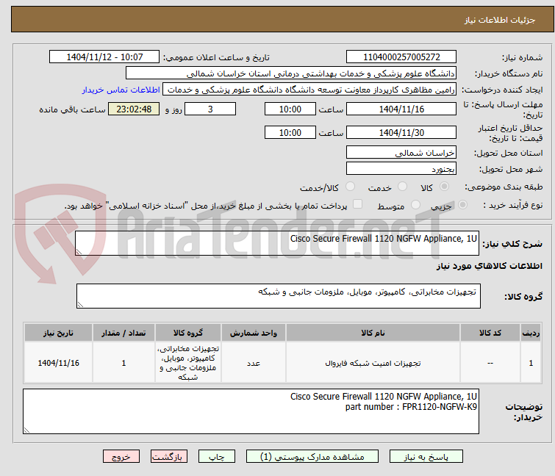The height and width of the screenshot is (476, 555).
Task: Click the section heading 'اطلاعات کالاهای مورد نیاز'
Action: (x=489, y=266)
